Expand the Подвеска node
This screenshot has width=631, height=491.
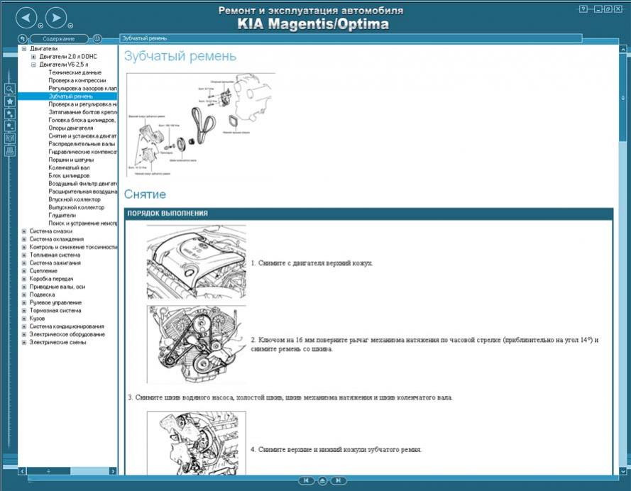24,294
